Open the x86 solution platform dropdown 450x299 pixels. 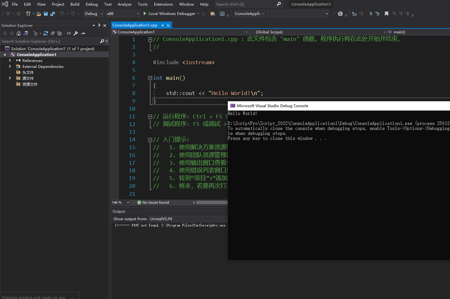(123, 14)
